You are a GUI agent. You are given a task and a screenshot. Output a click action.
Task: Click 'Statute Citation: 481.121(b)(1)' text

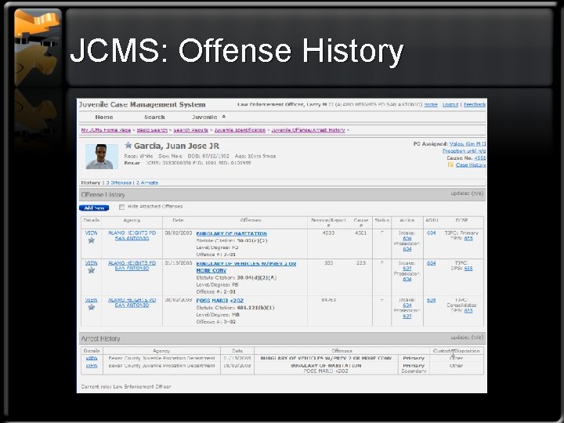tap(235, 308)
